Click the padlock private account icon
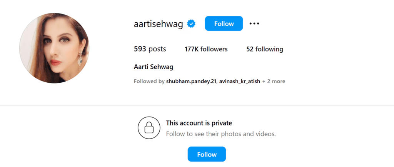The width and height of the screenshot is (394, 167). [149, 128]
